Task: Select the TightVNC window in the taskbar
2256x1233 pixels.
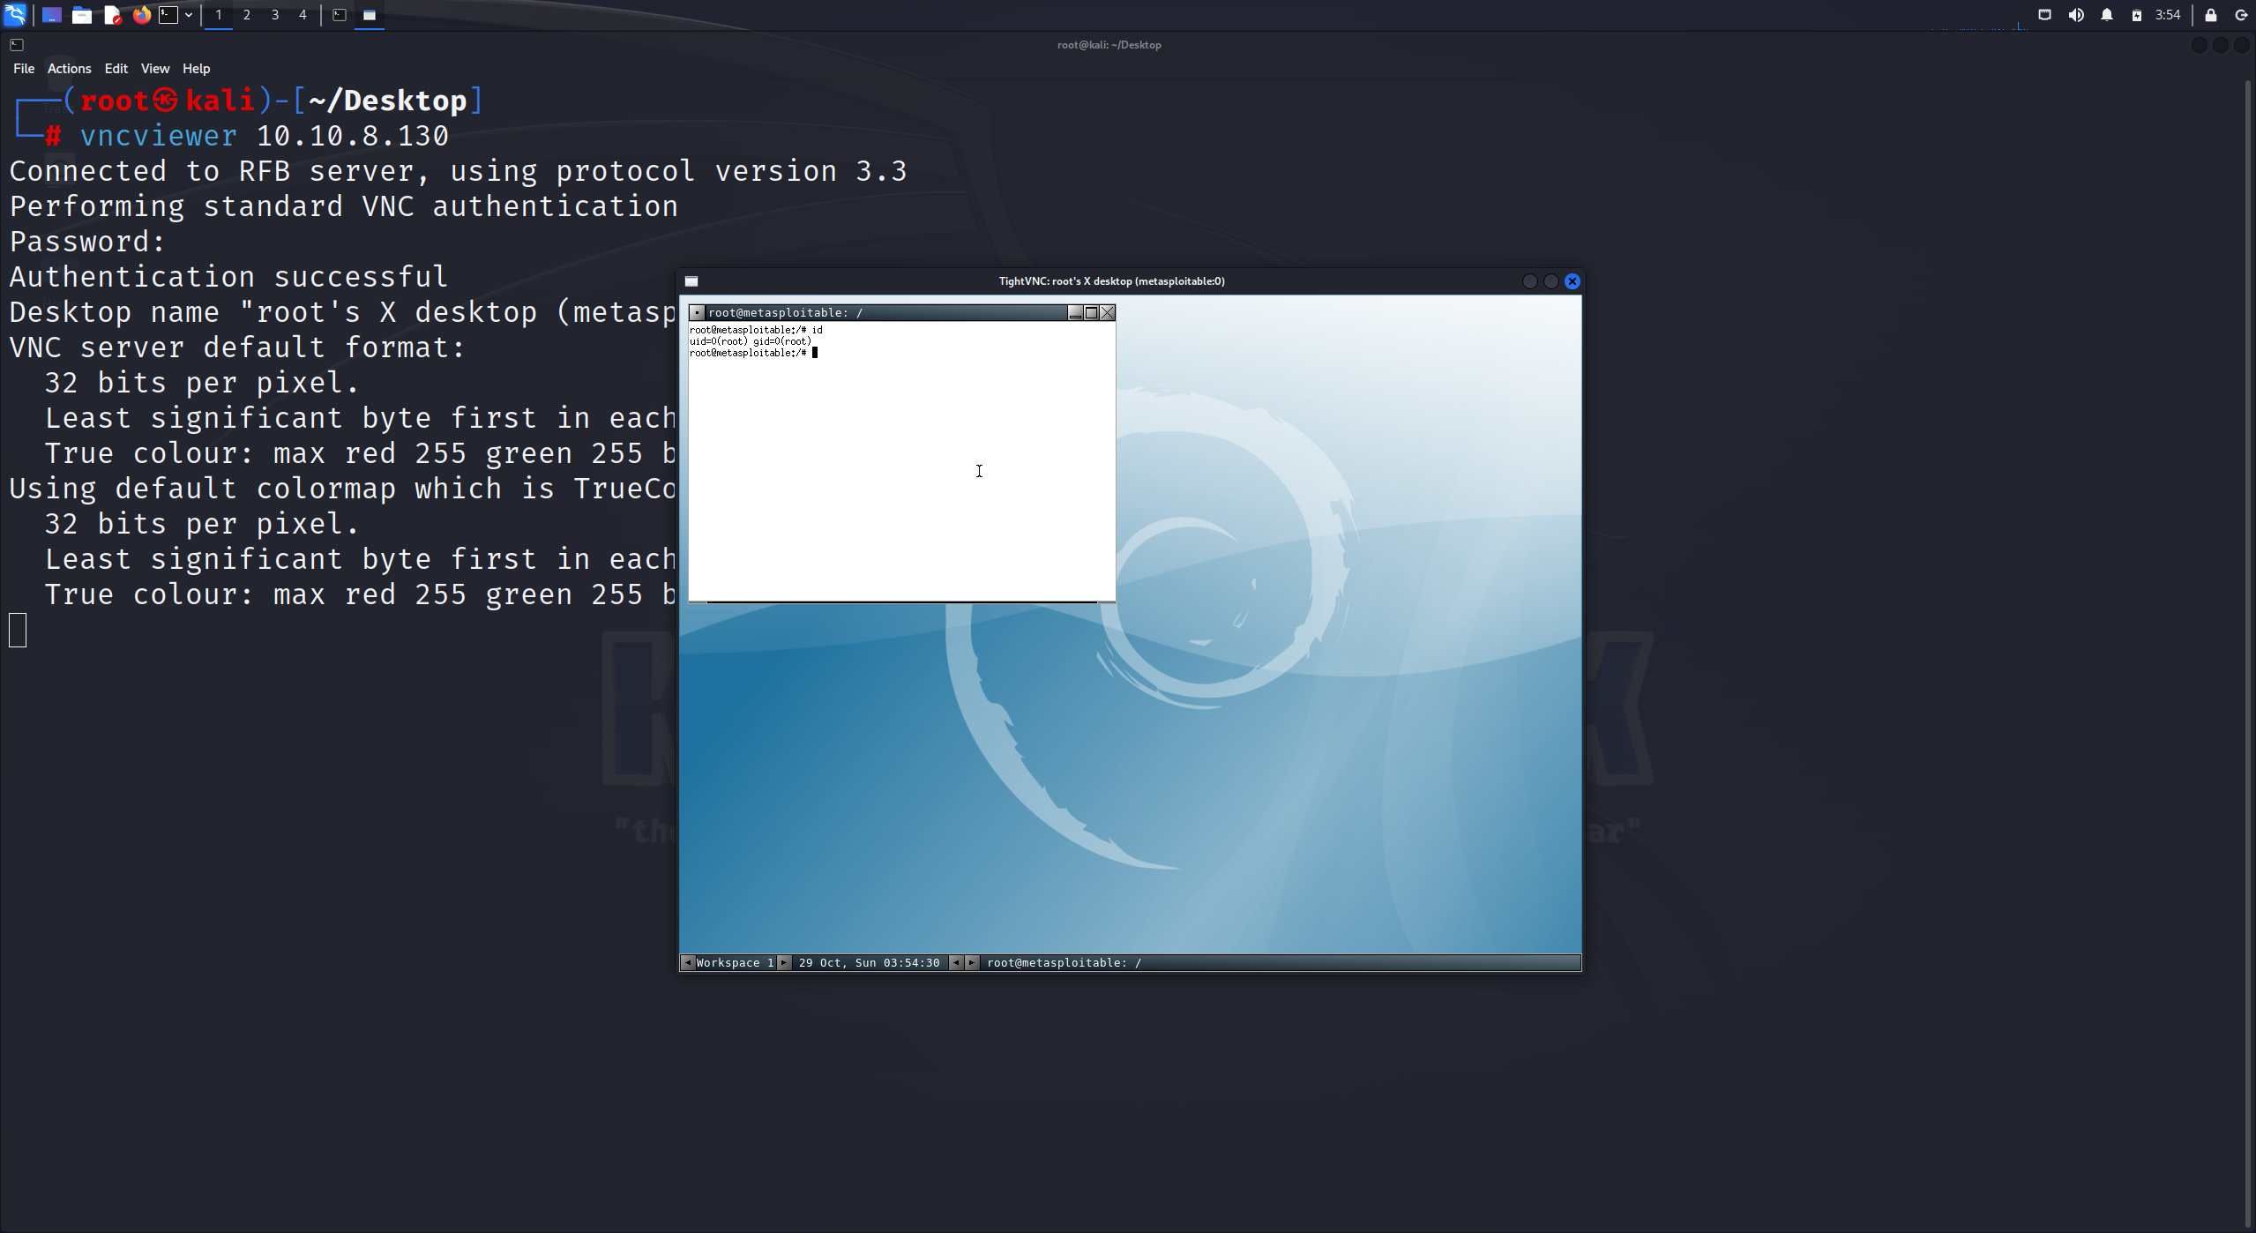Action: (x=370, y=15)
